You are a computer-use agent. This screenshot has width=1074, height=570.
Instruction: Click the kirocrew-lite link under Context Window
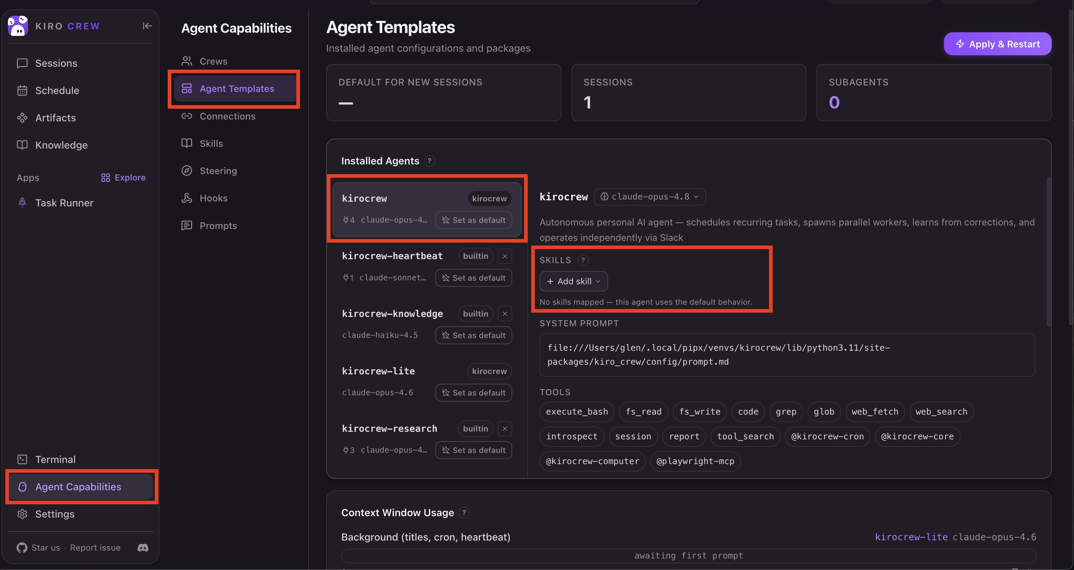[x=911, y=537]
